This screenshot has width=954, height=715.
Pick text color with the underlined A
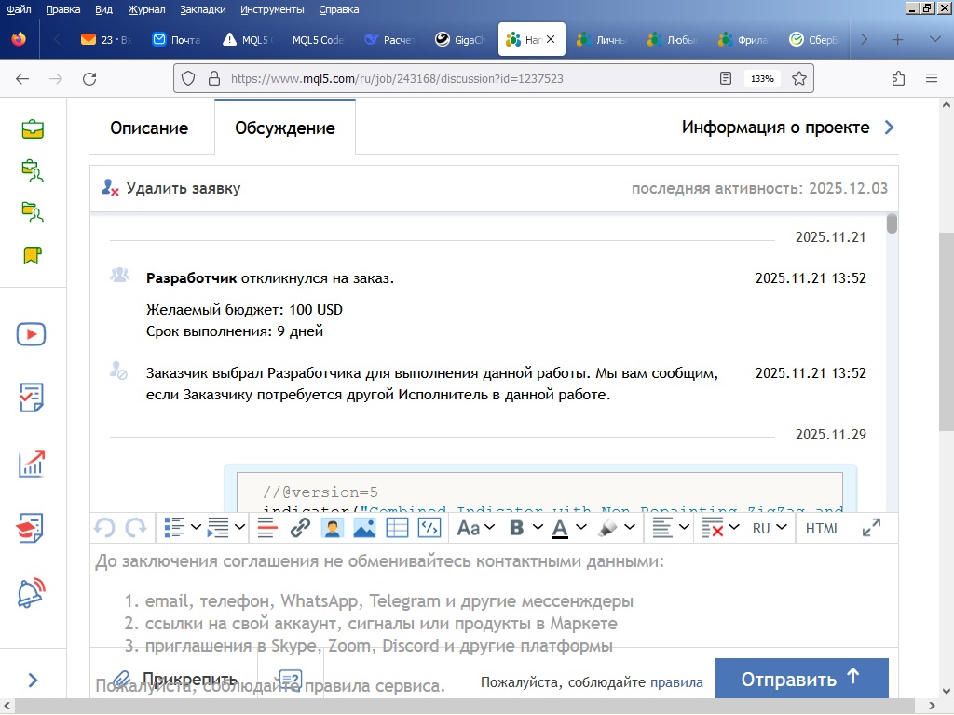coord(560,528)
